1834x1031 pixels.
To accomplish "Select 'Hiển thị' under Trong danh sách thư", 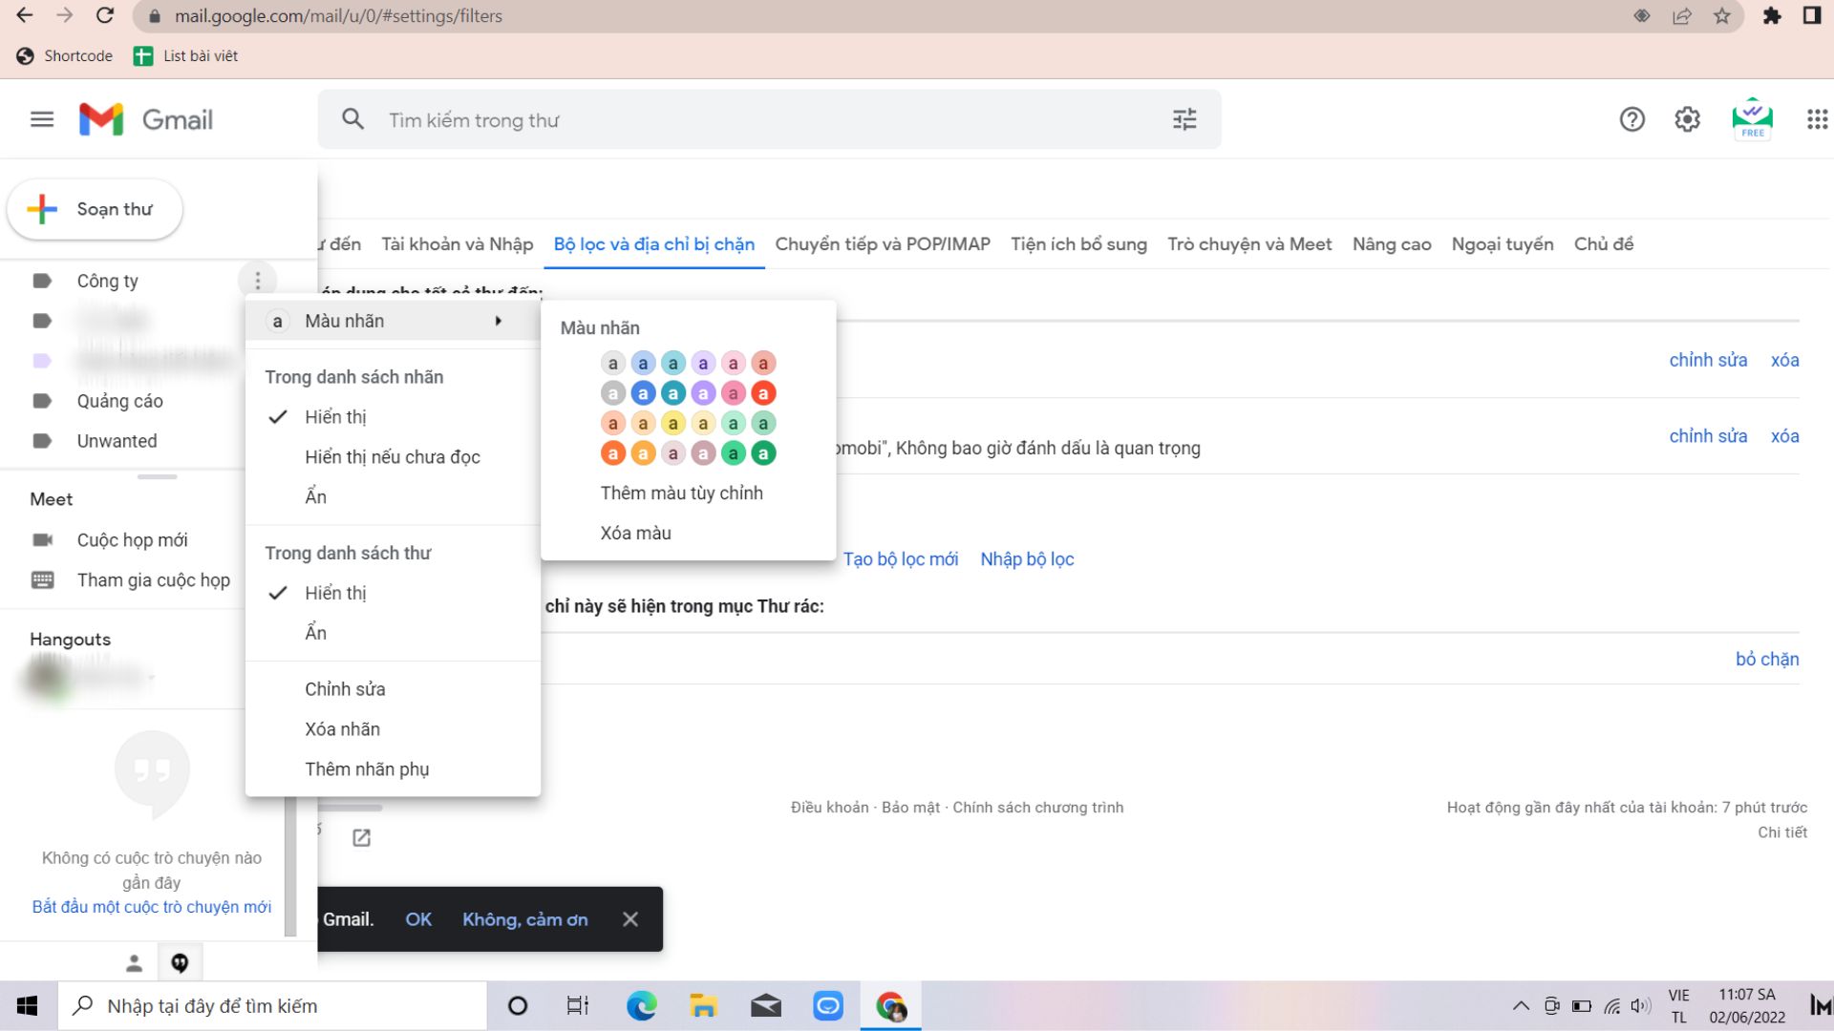I will click(335, 593).
